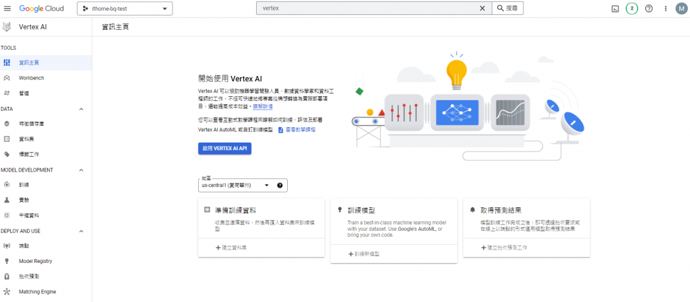Click + 建立資料集 create dataset
Screen dimensions: 690x302
coord(231,248)
